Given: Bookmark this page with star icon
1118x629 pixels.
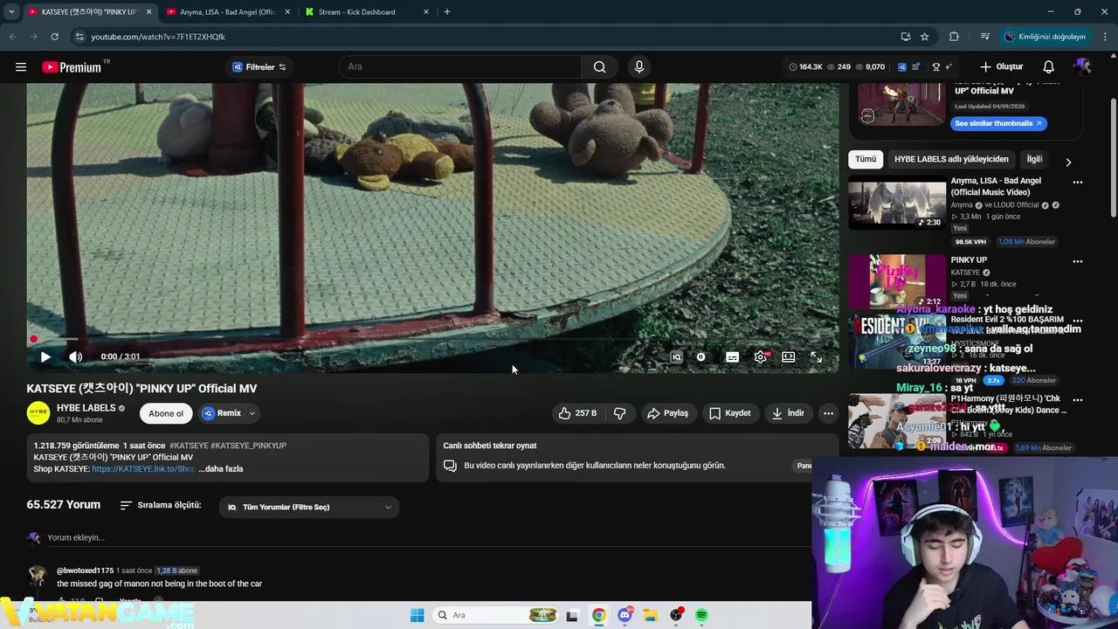Looking at the screenshot, I should click(x=924, y=37).
